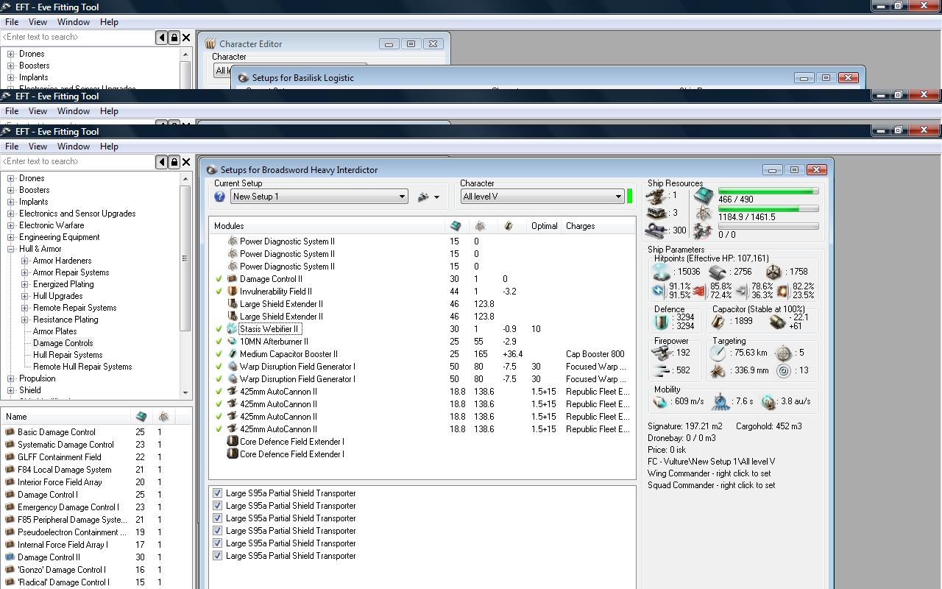This screenshot has width=942, height=589.
Task: Click Wing Commander - right click to set
Action: 709,473
